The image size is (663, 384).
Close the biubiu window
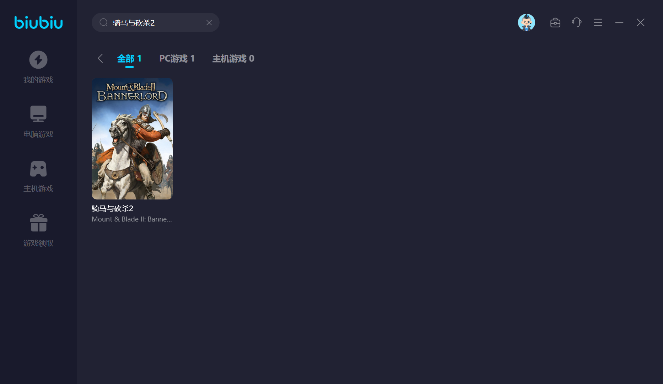(640, 23)
